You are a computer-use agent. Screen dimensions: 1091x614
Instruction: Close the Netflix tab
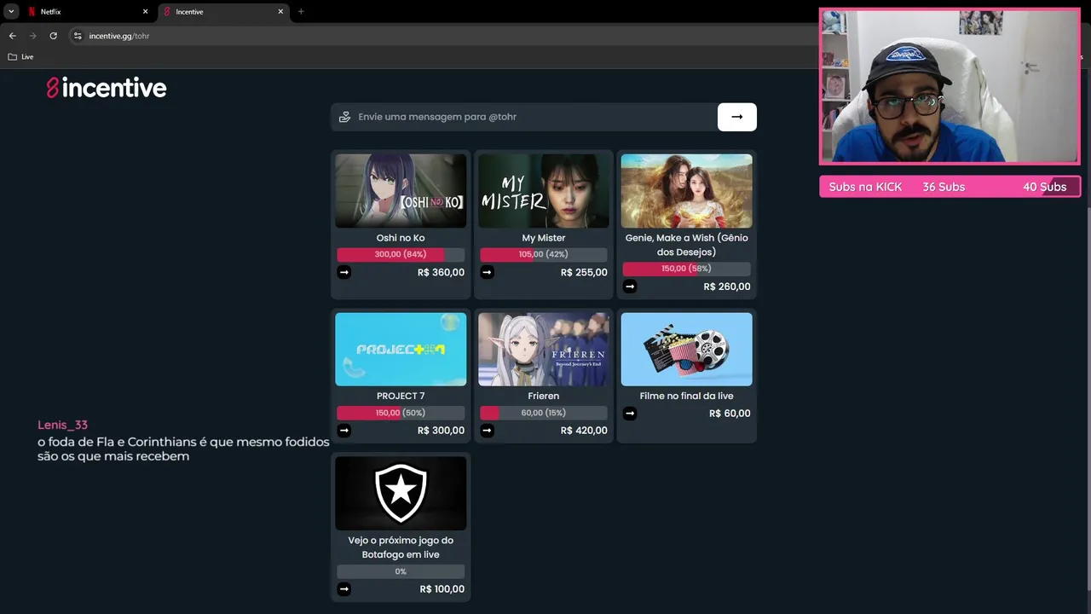145,12
